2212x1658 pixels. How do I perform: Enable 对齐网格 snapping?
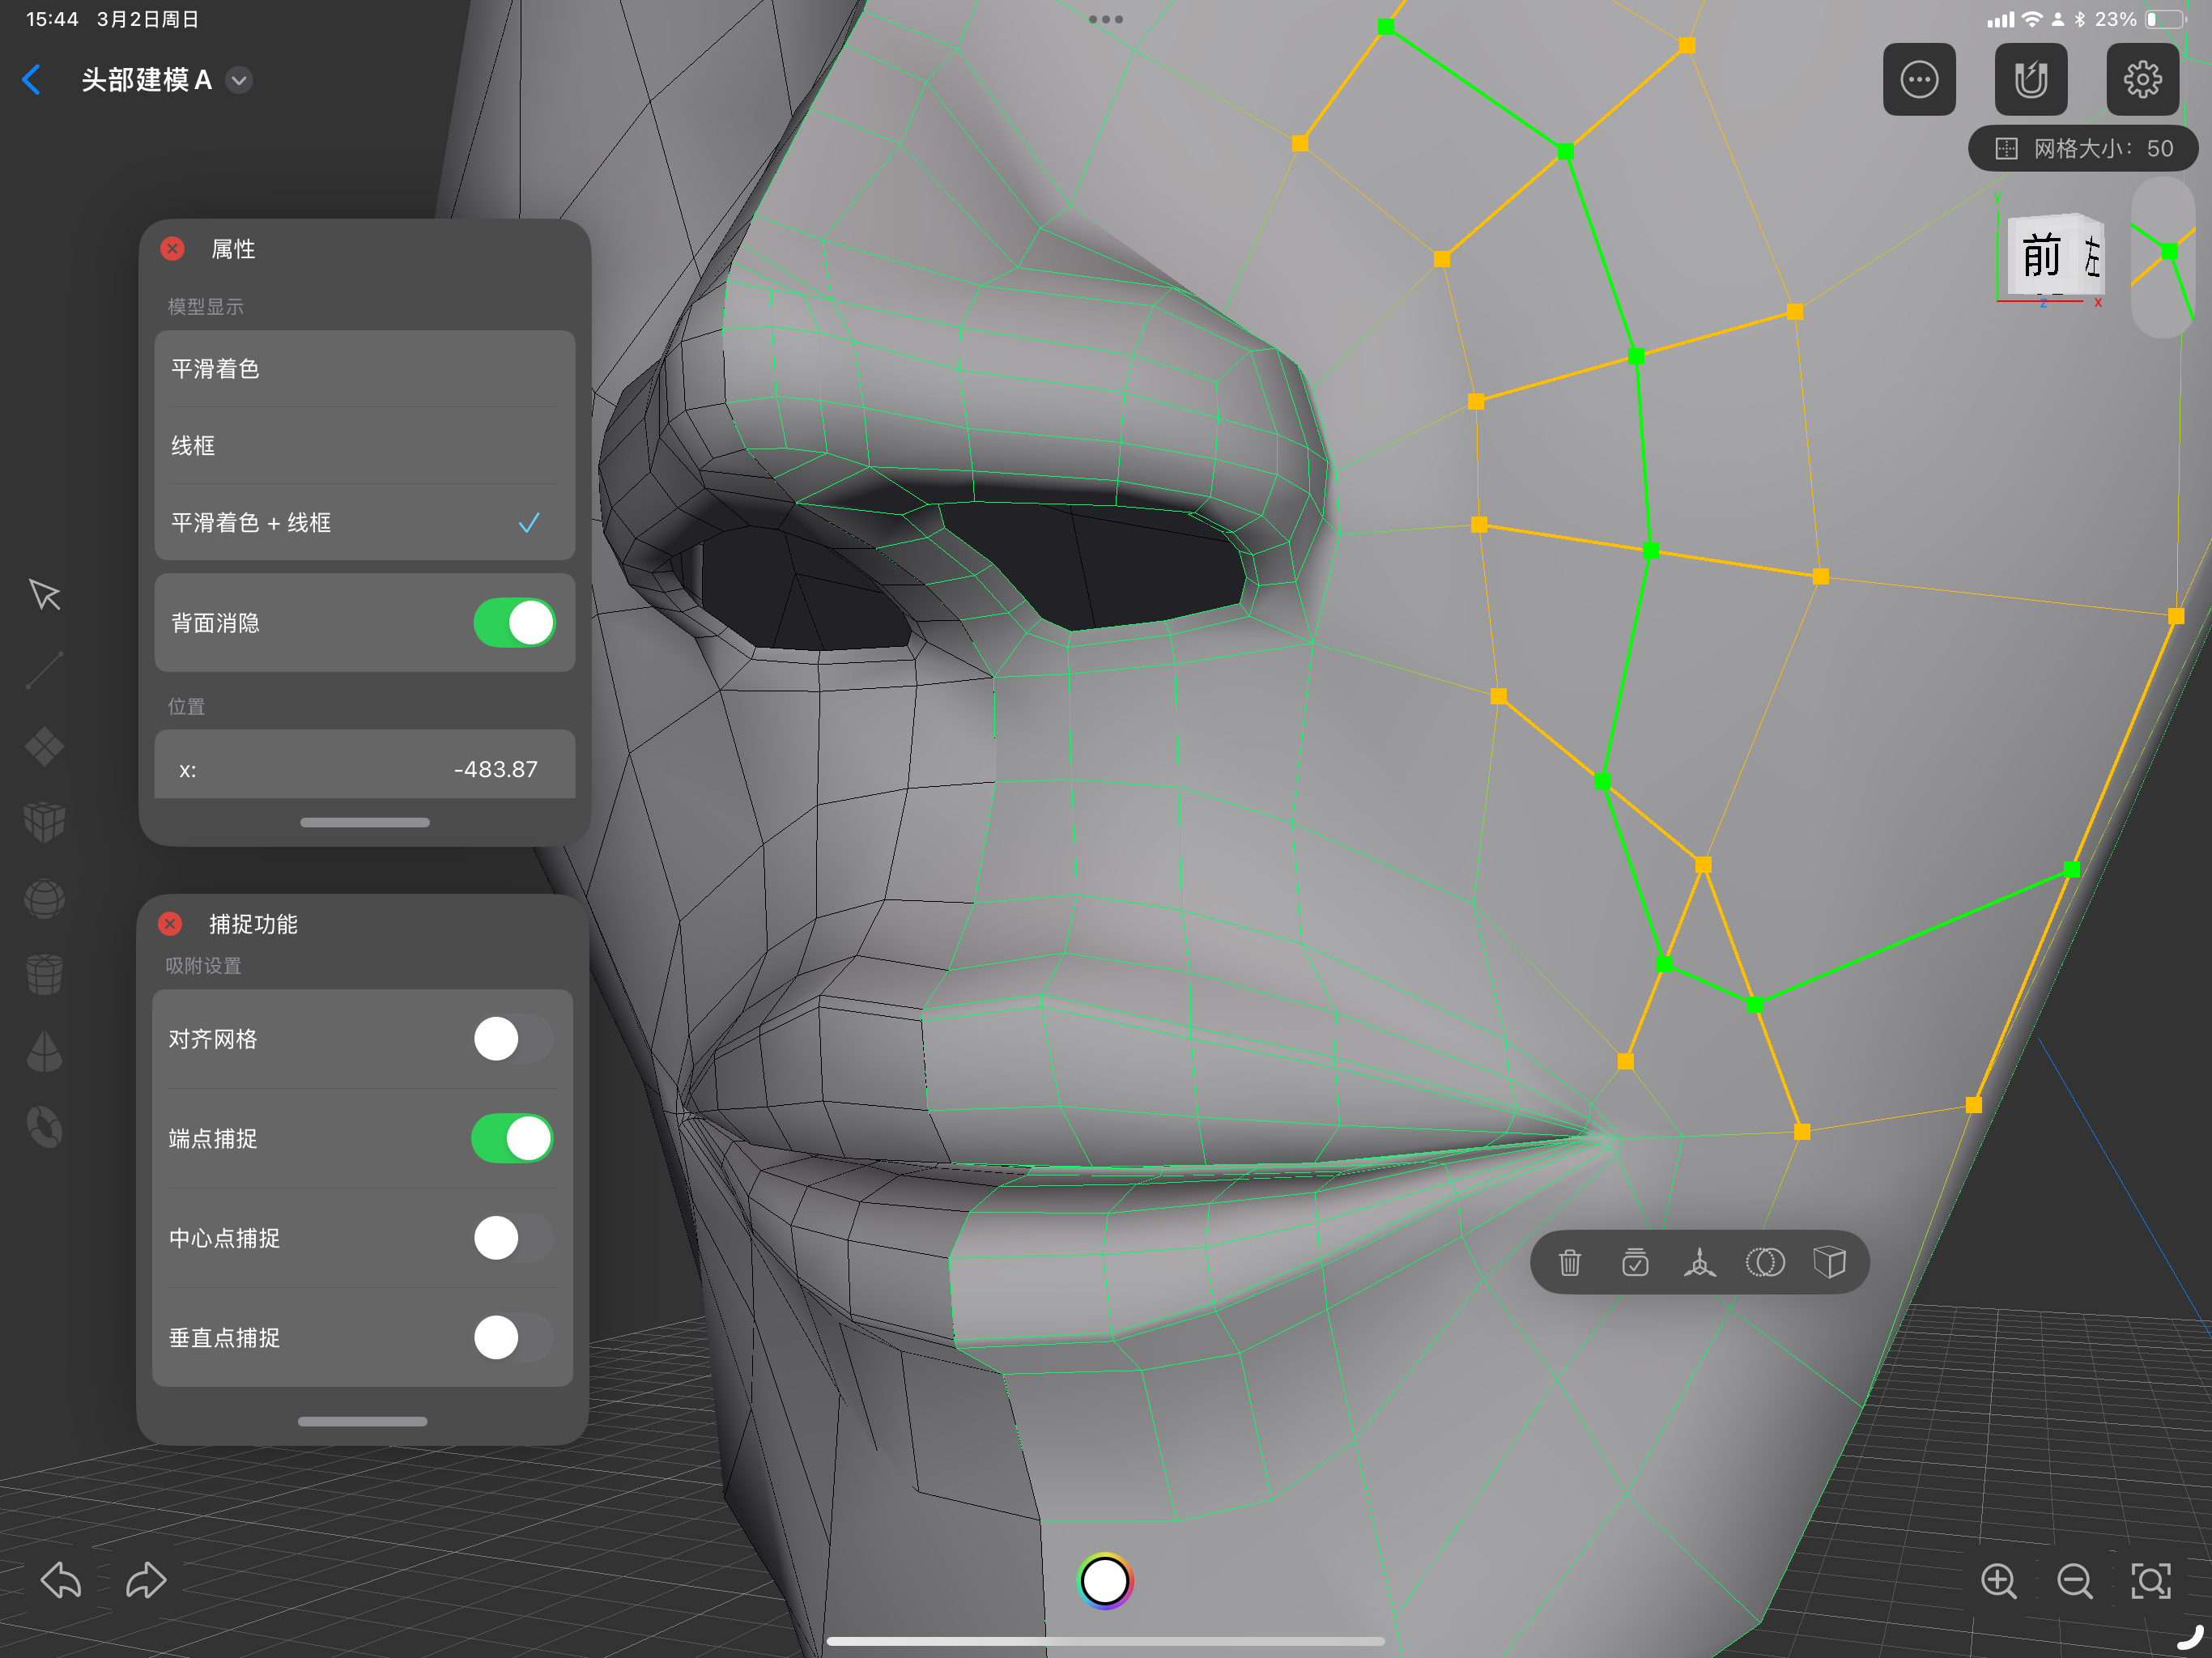[x=512, y=1039]
